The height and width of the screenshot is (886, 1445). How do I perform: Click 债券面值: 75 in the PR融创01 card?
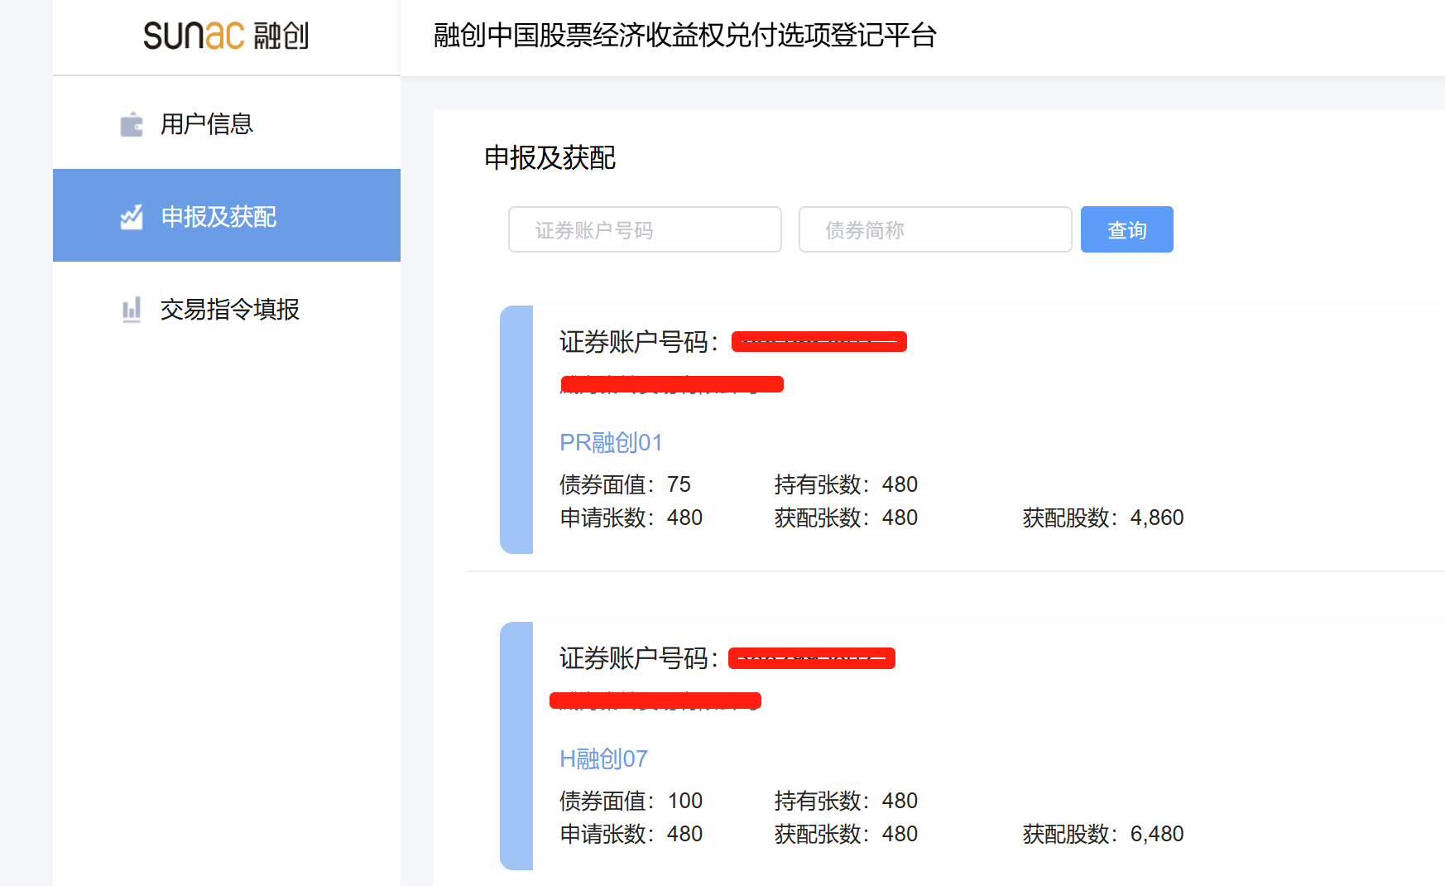(625, 484)
